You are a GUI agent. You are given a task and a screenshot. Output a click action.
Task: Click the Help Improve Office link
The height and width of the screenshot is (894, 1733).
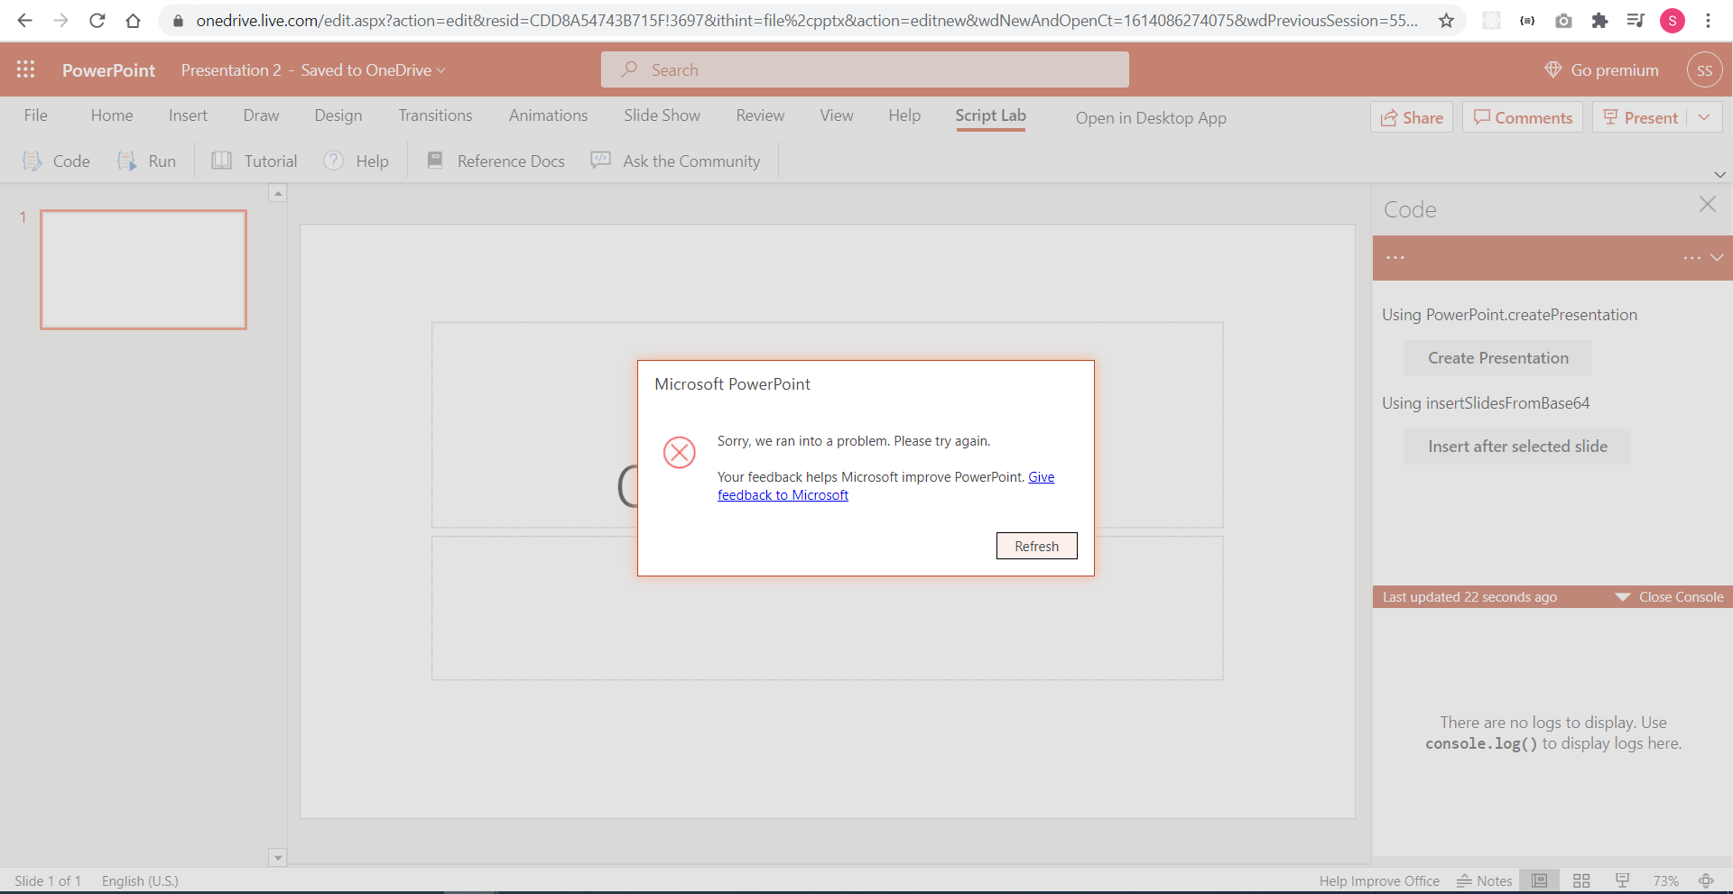(1379, 880)
